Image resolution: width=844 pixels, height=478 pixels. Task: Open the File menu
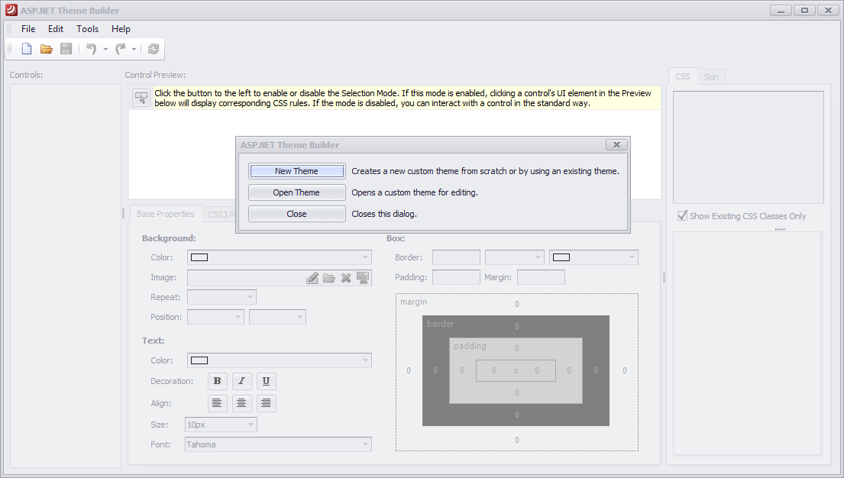pos(28,29)
